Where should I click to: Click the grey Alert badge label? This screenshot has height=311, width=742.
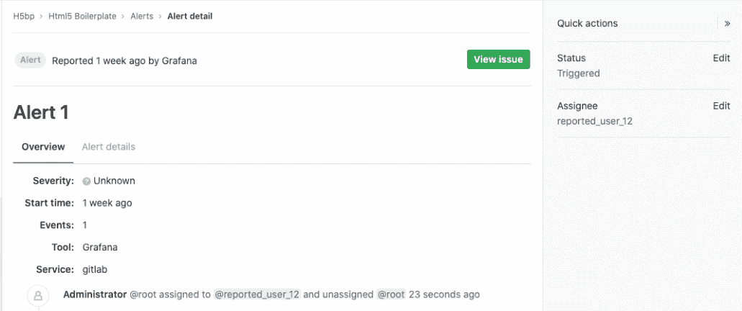30,60
